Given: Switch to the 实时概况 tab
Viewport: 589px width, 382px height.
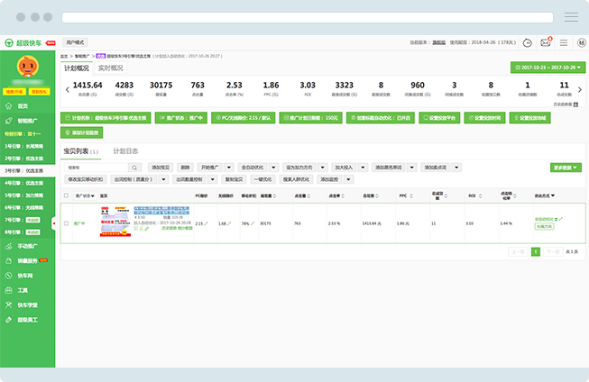Looking at the screenshot, I should [x=111, y=68].
